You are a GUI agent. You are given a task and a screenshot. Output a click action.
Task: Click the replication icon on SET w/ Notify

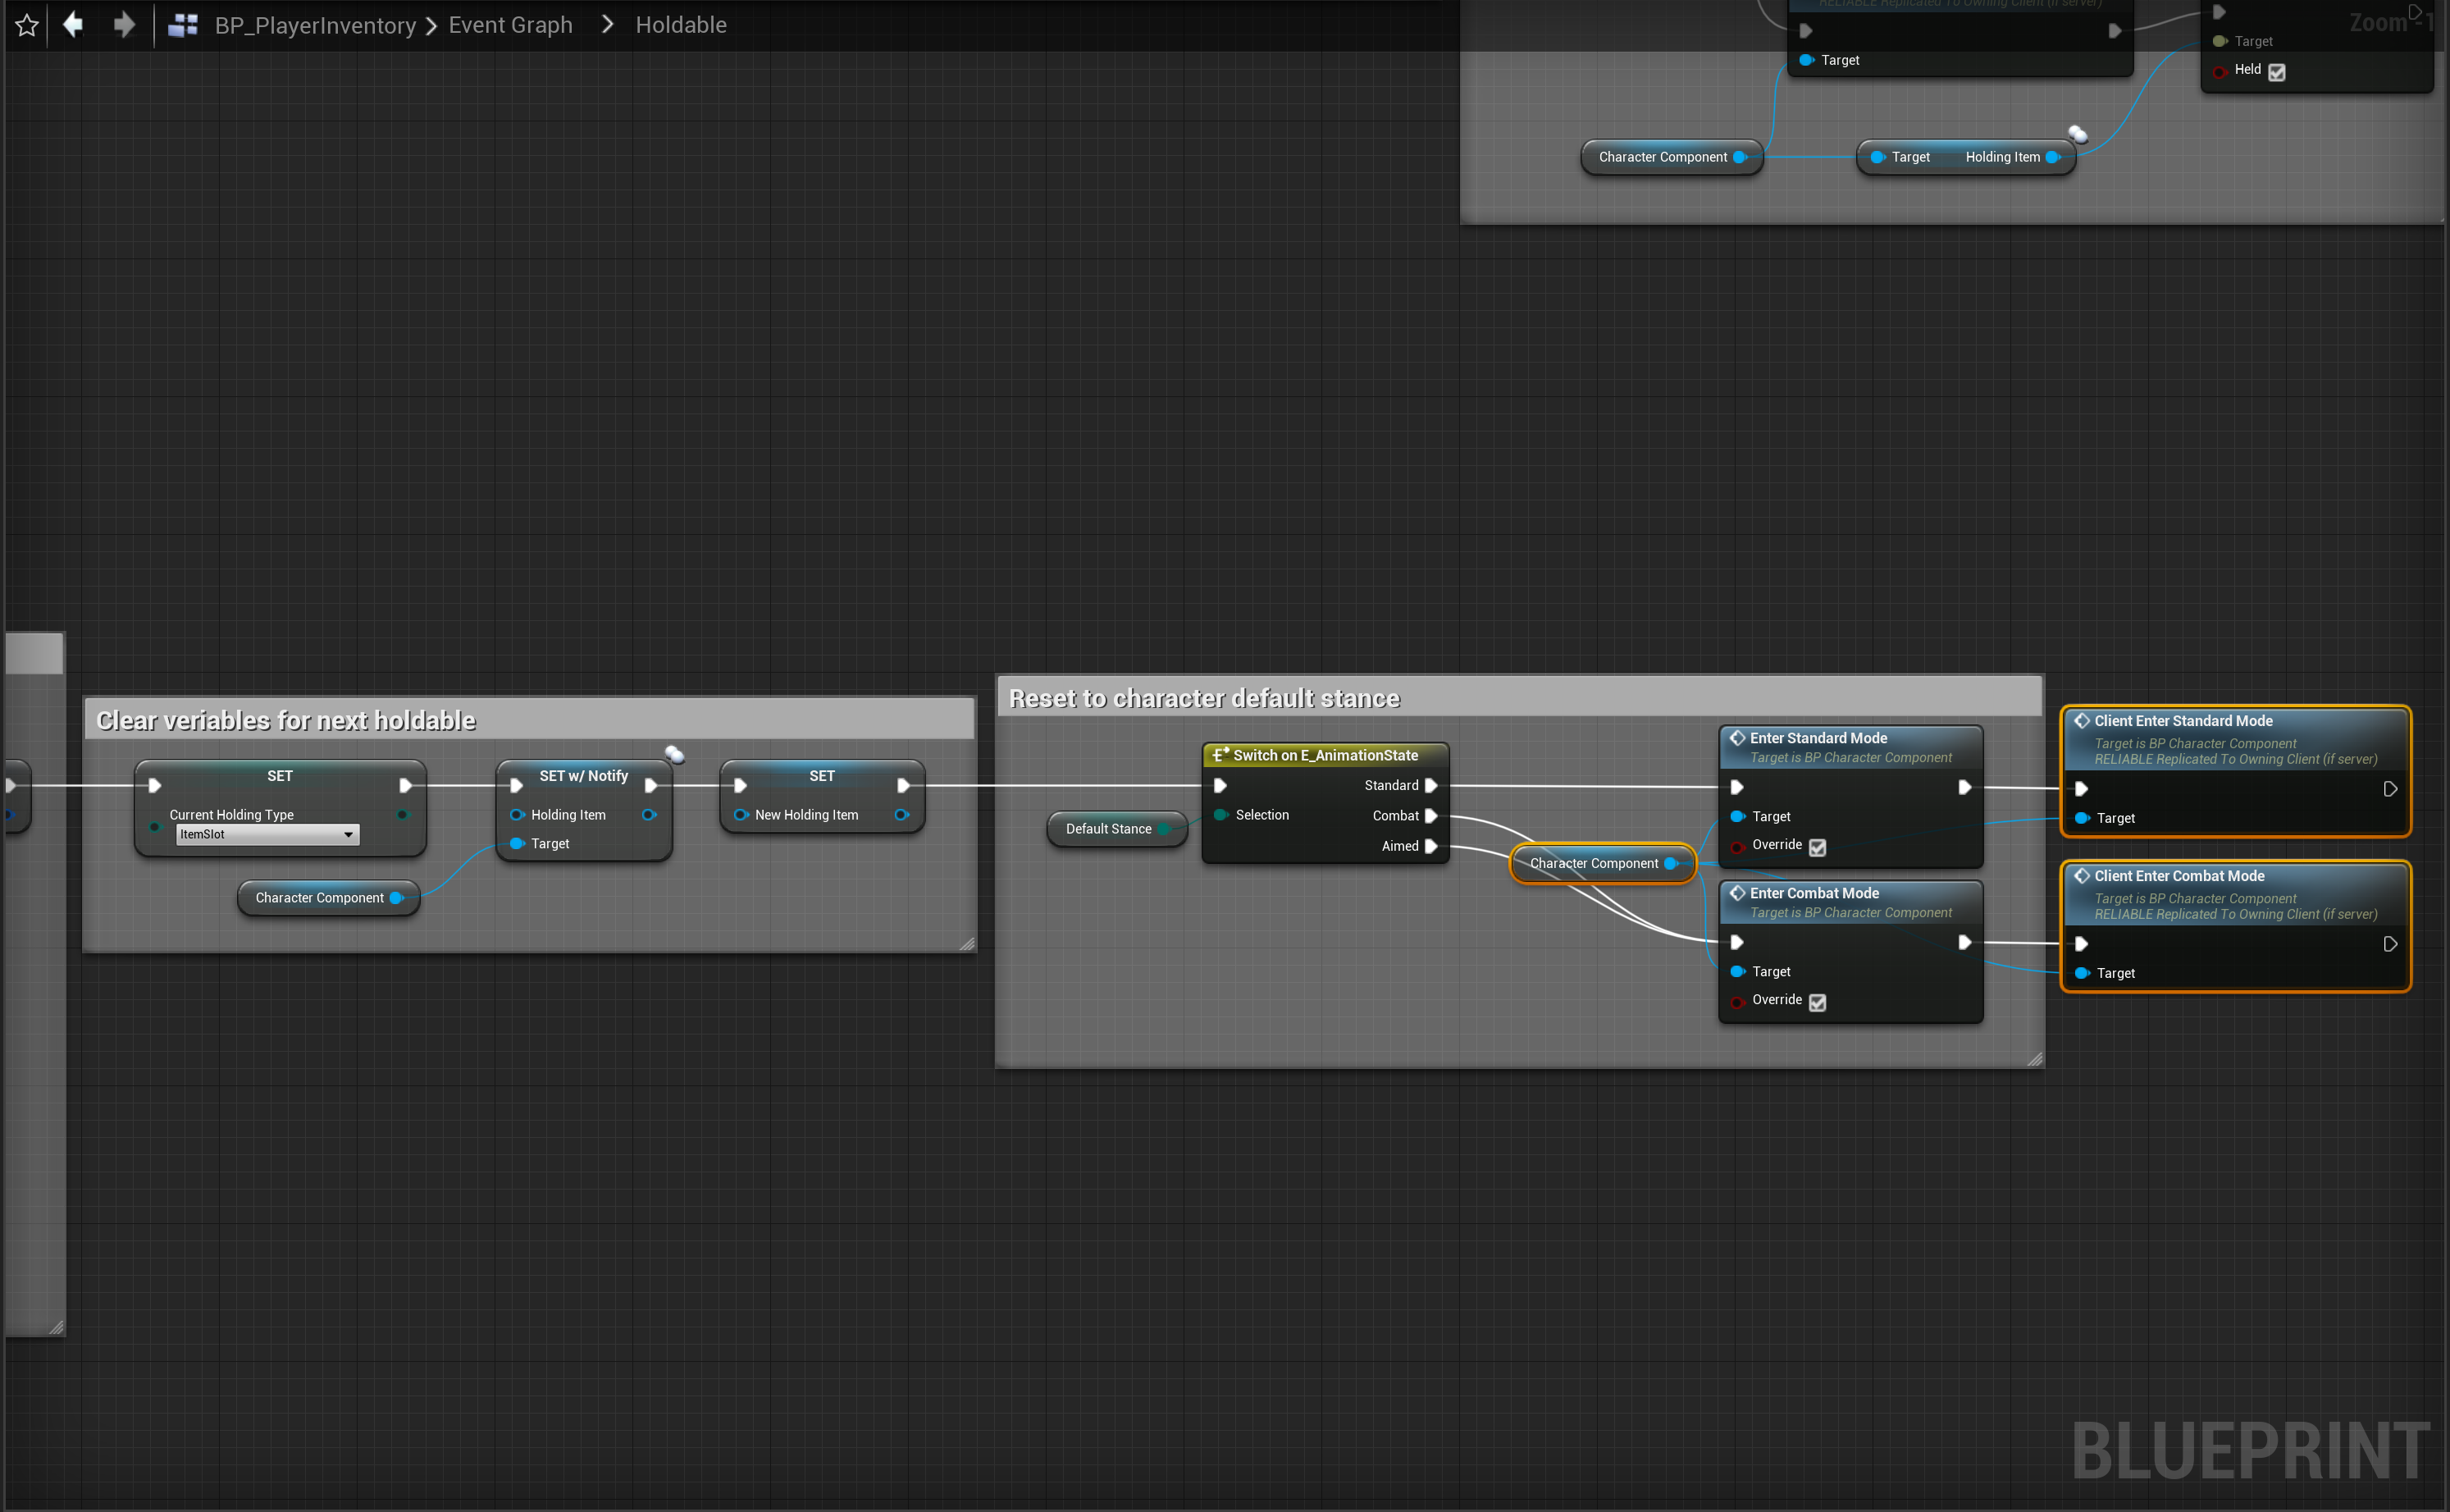pyautogui.click(x=675, y=754)
